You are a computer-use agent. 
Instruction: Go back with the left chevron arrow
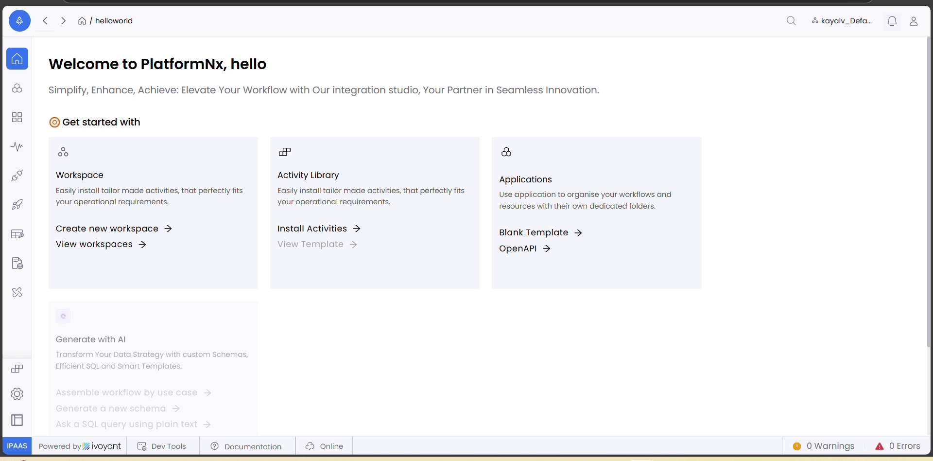[45, 21]
